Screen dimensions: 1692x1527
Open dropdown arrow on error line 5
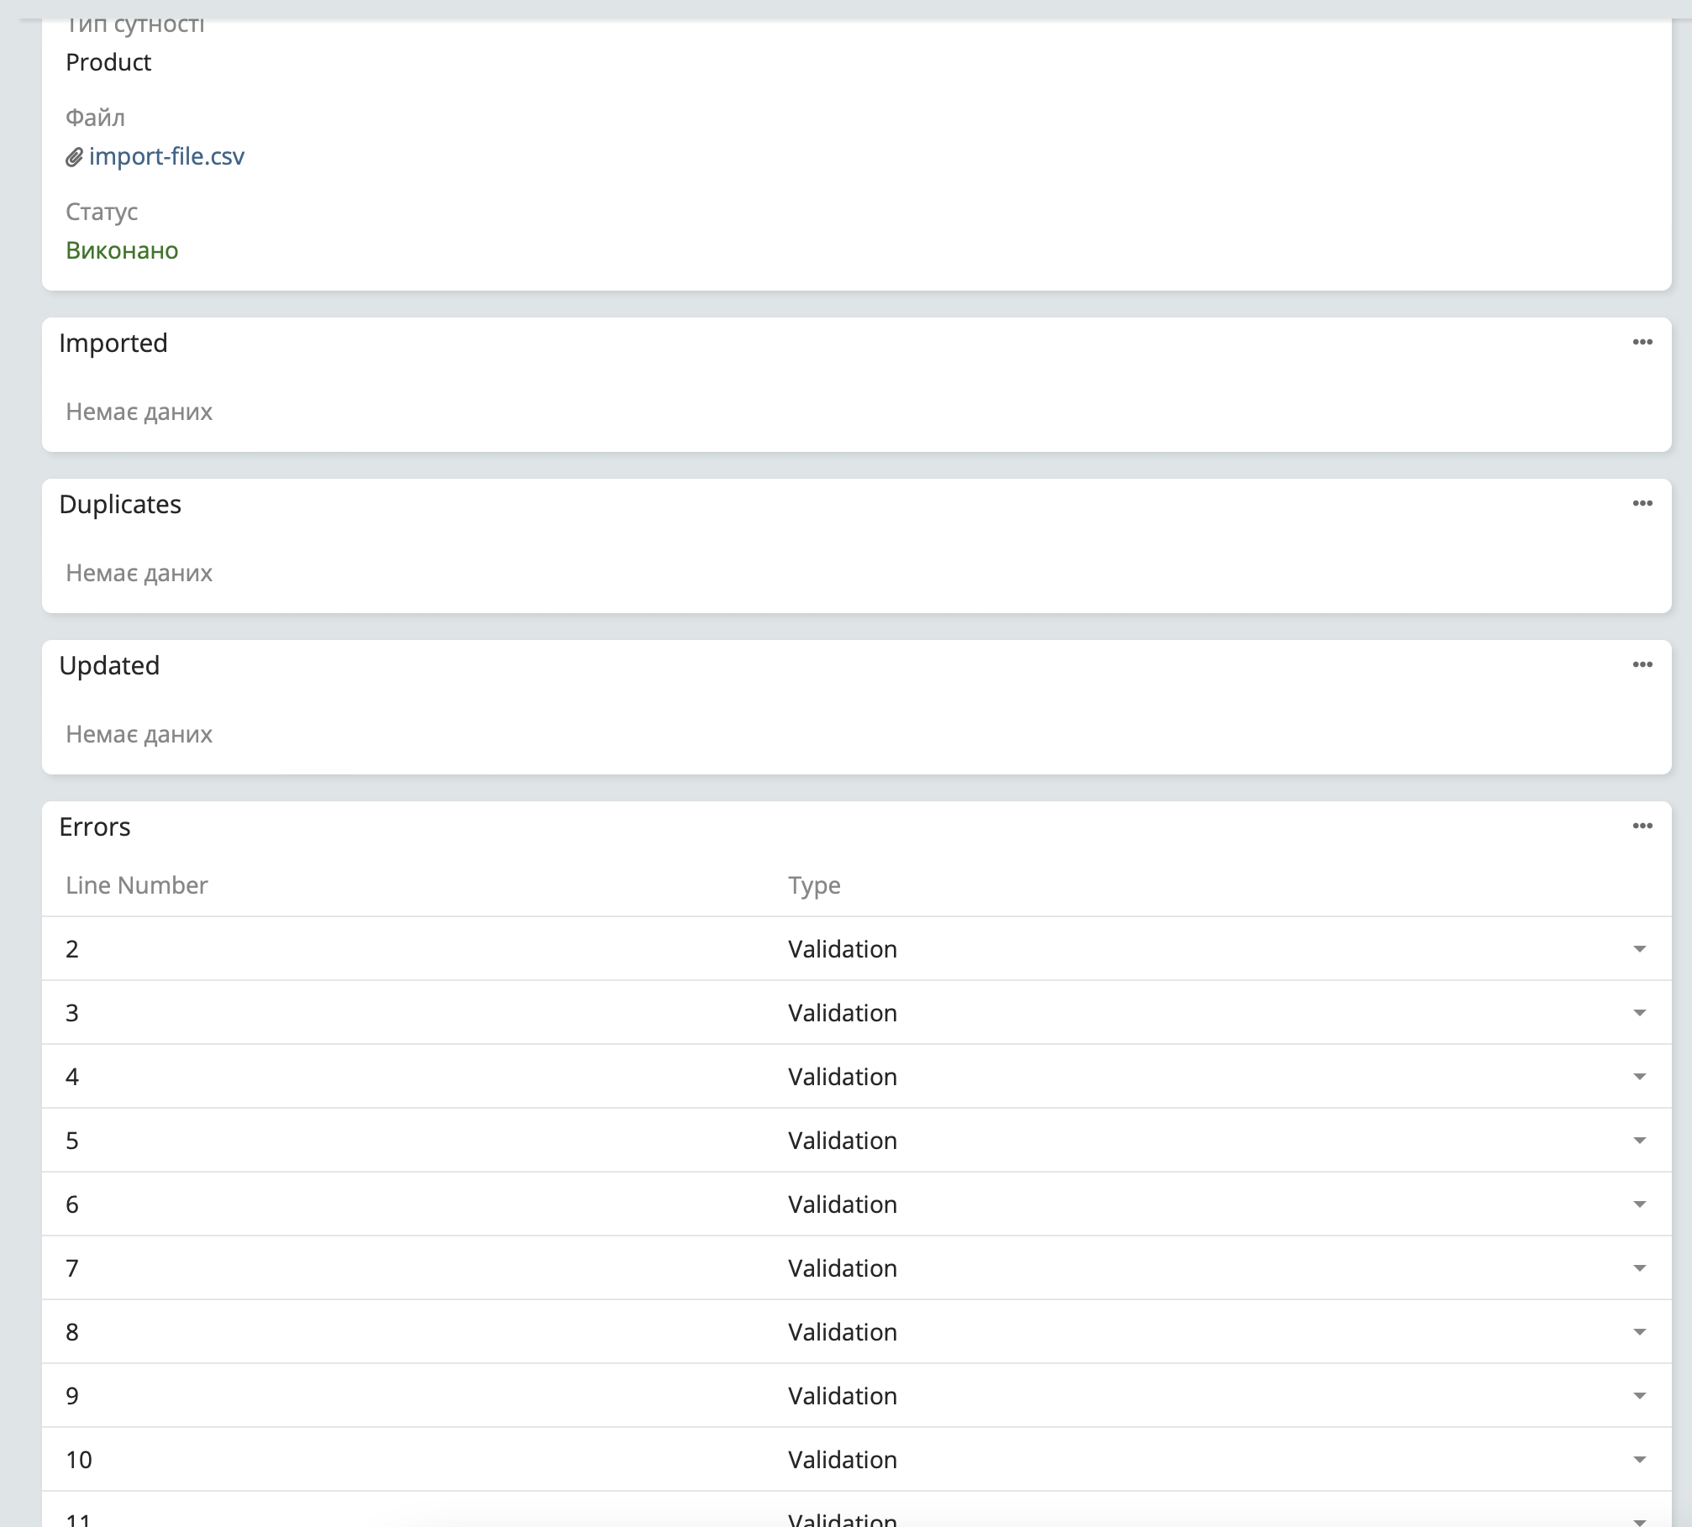[x=1639, y=1141]
